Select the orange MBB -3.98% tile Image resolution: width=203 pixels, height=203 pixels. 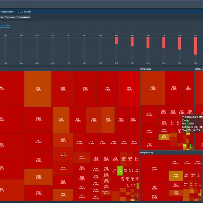pyautogui.click(x=38, y=177)
